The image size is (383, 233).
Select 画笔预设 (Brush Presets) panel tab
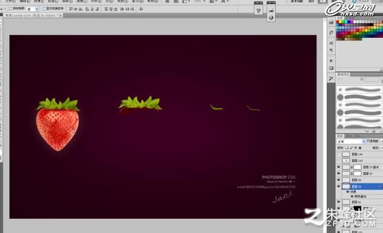pos(343,75)
